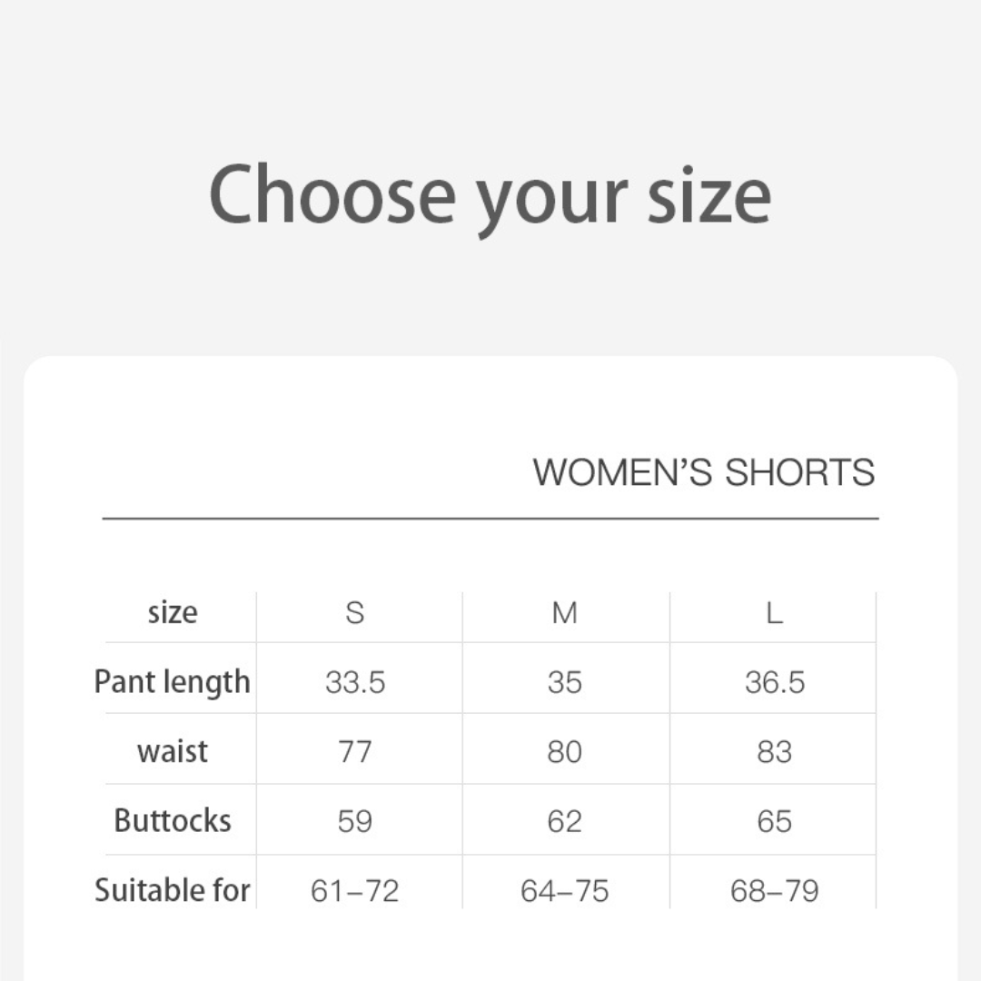Select the Buttocks value 65
The width and height of the screenshot is (981, 981).
[774, 822]
